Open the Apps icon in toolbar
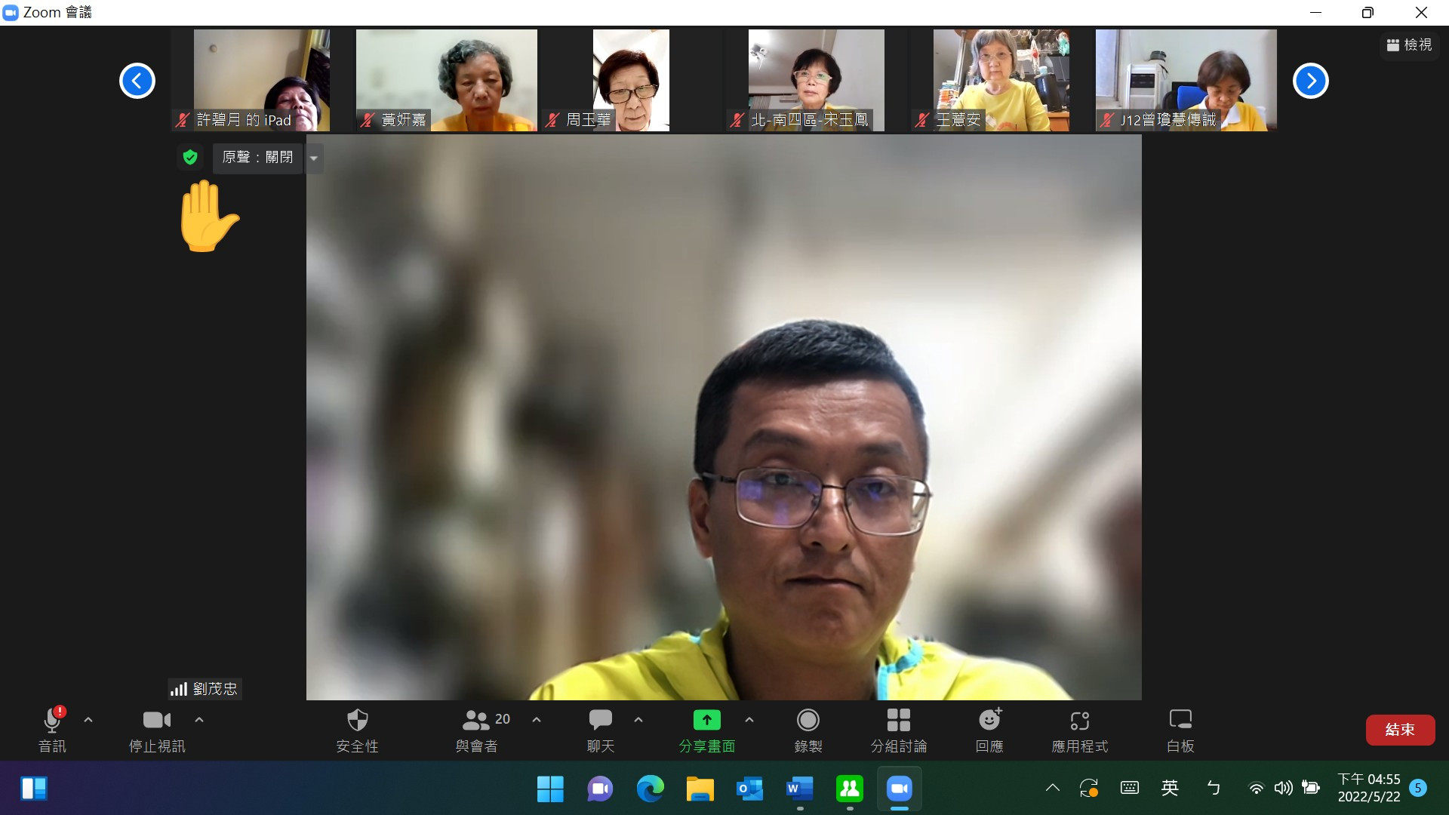1449x815 pixels. [x=1079, y=721]
